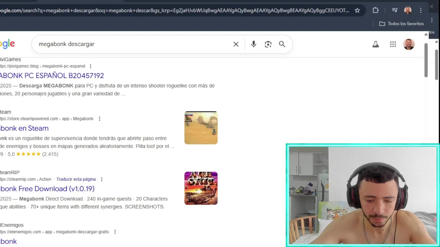Bookmark this page with the star icon

[357, 10]
